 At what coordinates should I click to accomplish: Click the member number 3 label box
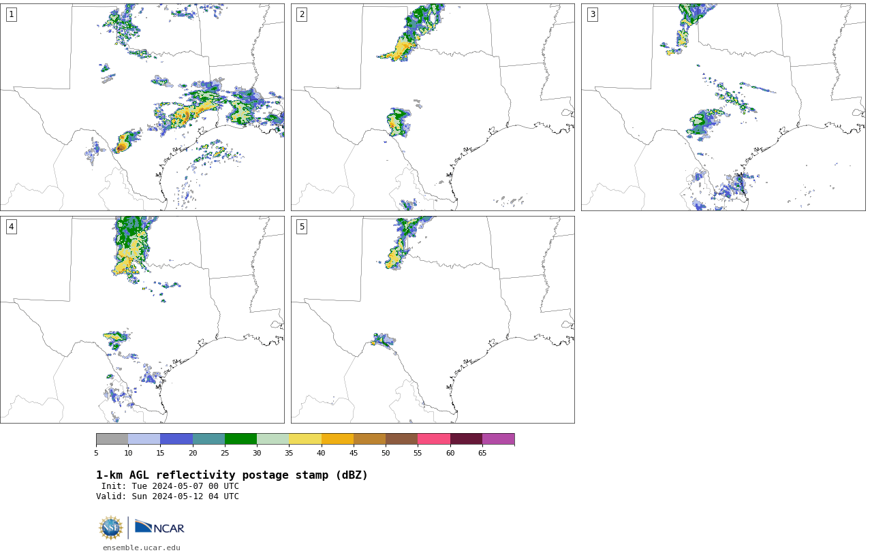592,14
